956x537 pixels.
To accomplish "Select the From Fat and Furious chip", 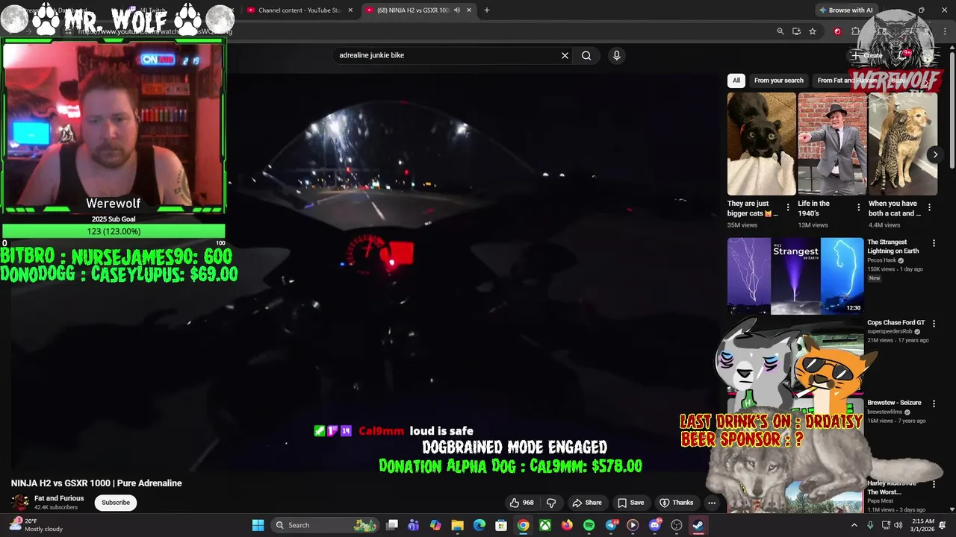I will coord(847,81).
